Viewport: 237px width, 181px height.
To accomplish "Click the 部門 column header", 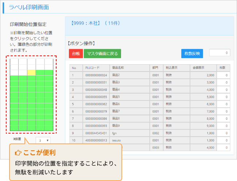I will pos(156,68).
